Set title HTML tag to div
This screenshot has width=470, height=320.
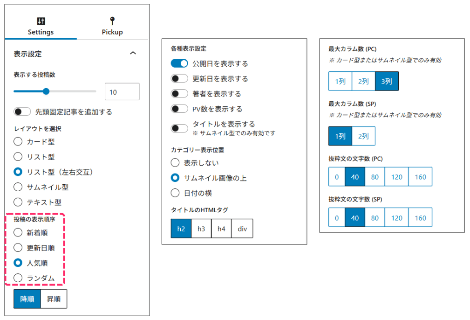tap(242, 229)
